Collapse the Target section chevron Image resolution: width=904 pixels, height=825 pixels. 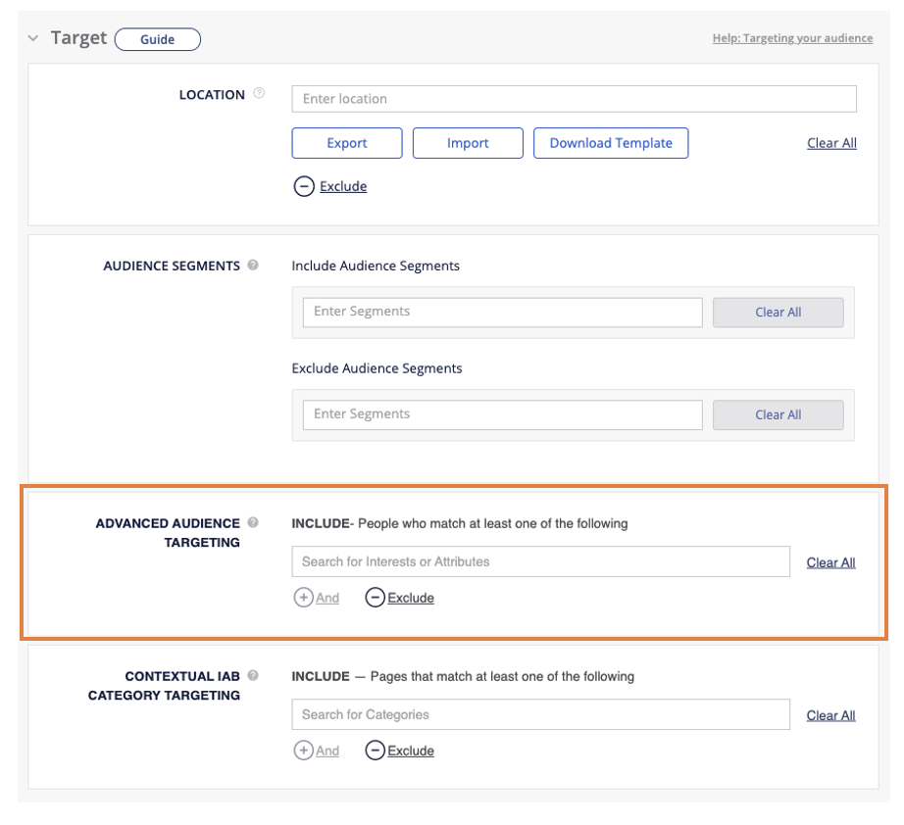(x=33, y=39)
